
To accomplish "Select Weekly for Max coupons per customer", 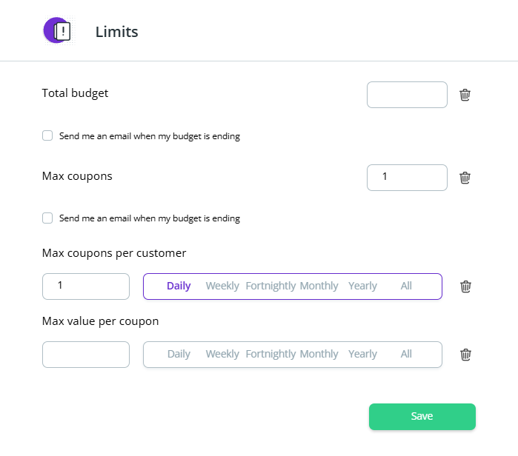I will pyautogui.click(x=222, y=286).
